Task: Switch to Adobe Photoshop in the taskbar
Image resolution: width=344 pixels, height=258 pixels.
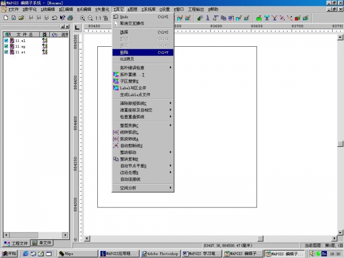Action: 160,254
